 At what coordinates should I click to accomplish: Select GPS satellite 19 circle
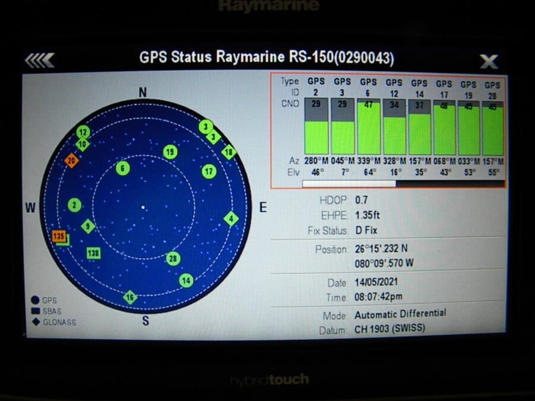[170, 152]
